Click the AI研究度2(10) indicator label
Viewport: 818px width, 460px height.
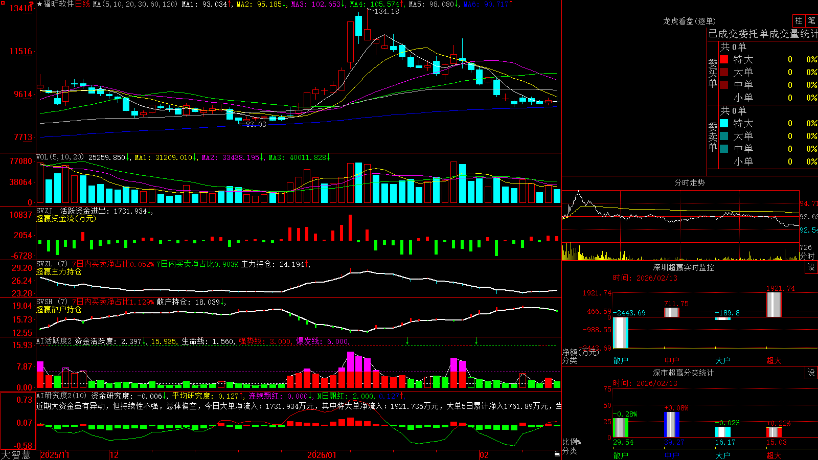[61, 396]
